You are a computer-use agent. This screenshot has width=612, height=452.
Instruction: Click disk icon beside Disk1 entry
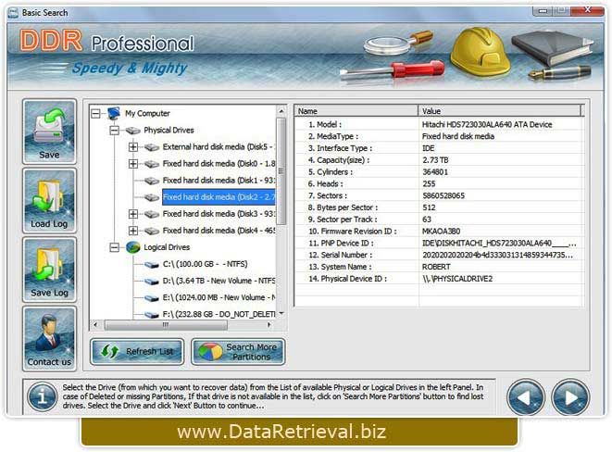[152, 181]
